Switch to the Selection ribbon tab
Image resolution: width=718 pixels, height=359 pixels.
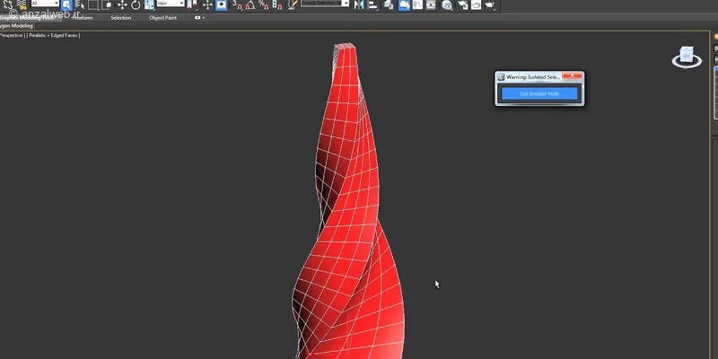pos(120,18)
